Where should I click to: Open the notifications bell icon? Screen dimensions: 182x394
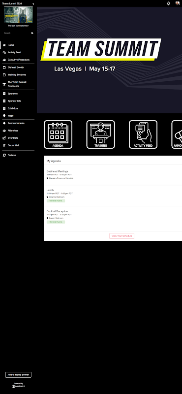[168, 3]
